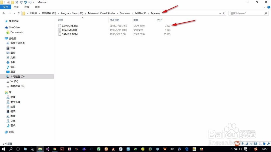Viewport: 271px width, 152px height.
Task: Open 本地磁盘 (E:) drive in sidebar
Action: pyautogui.click(x=17, y=86)
